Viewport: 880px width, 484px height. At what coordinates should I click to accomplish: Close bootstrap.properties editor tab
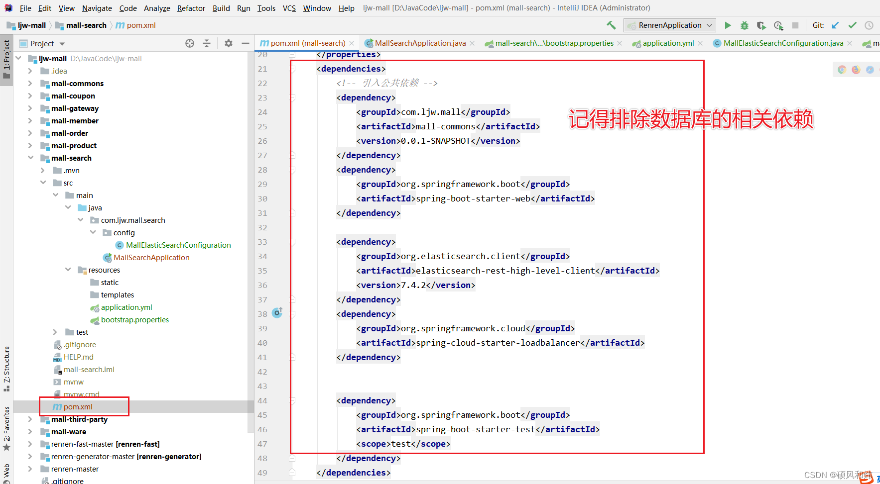coord(620,43)
